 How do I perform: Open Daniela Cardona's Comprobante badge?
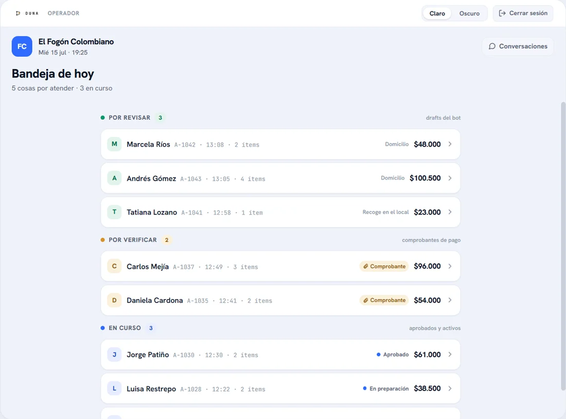click(x=384, y=300)
